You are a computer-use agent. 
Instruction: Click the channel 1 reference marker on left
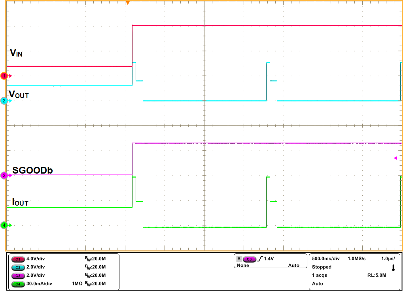tap(3, 75)
